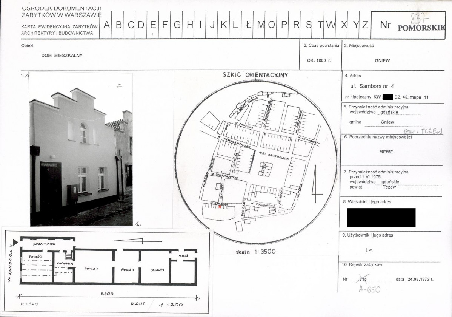Click the POMORSKIE stamp in the Nr box
The height and width of the screenshot is (317, 452).
pos(421,28)
